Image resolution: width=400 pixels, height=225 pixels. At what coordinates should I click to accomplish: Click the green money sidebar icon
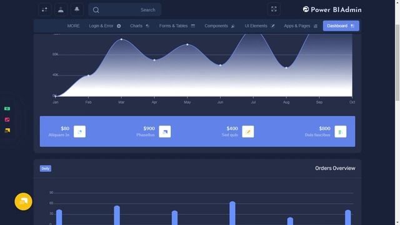point(7,109)
